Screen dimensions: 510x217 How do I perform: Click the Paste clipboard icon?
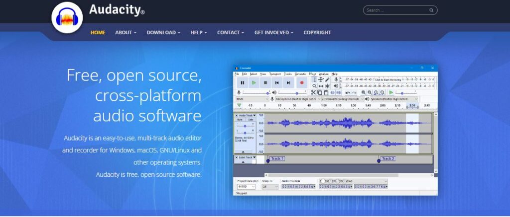click(326, 93)
